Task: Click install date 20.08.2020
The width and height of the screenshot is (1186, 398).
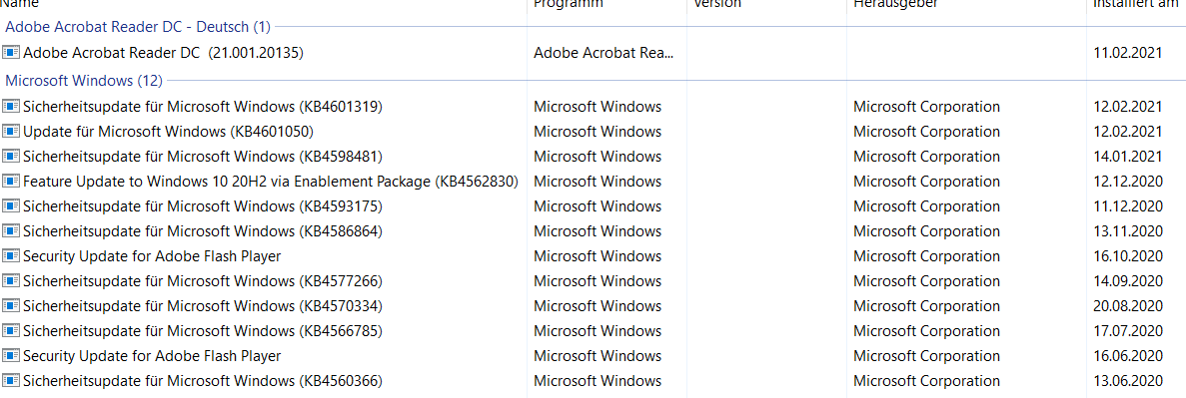Action: [x=1128, y=306]
